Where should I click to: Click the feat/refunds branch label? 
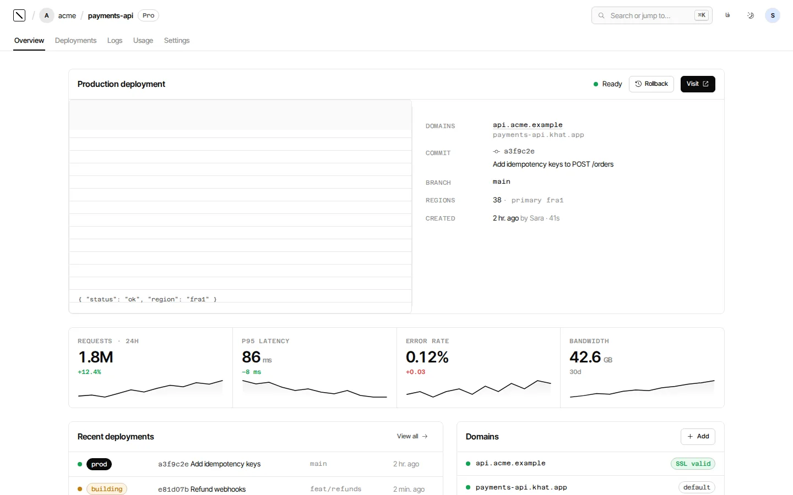(x=336, y=489)
